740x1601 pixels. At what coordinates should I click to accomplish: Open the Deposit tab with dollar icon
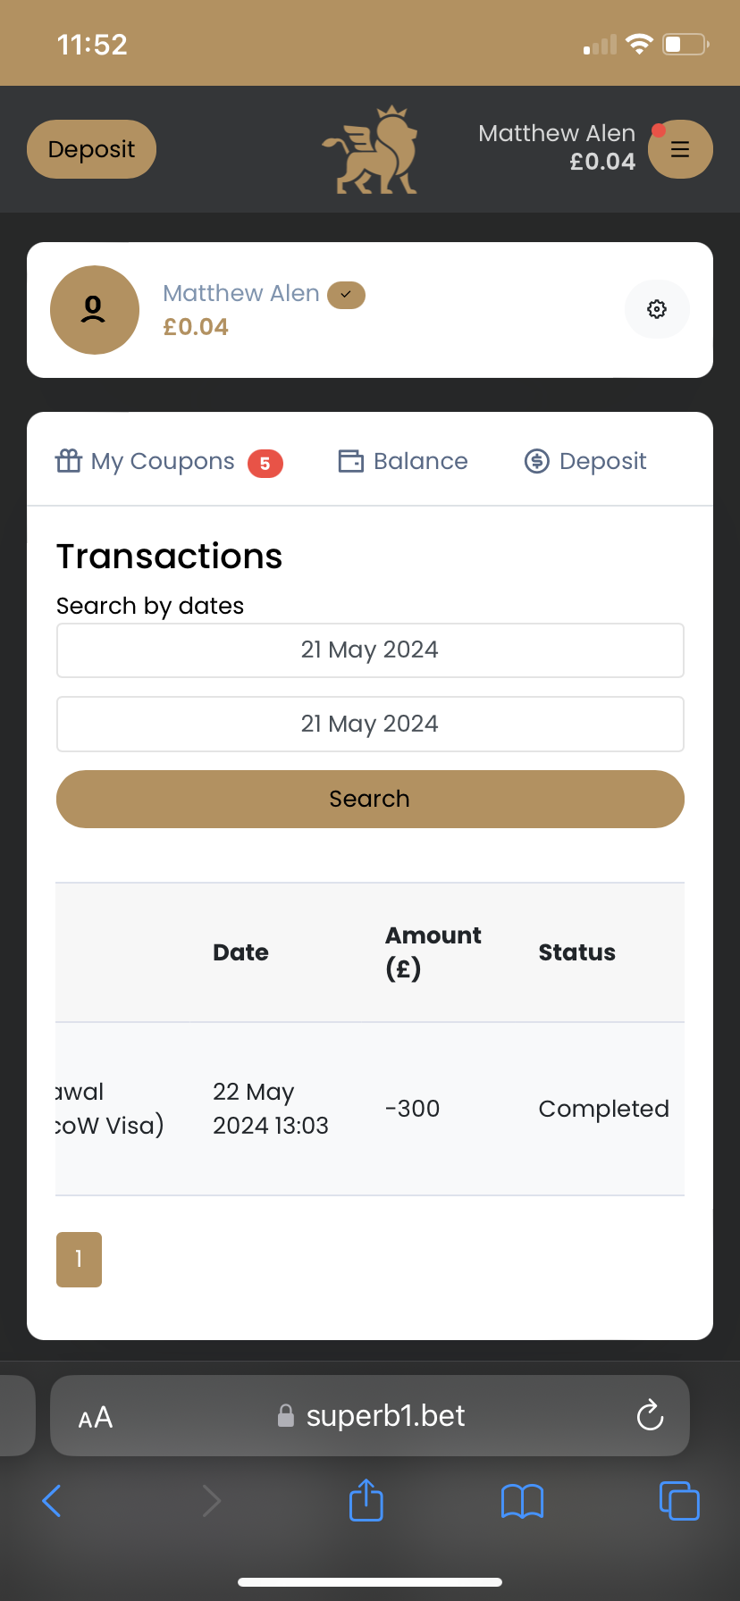tap(585, 462)
